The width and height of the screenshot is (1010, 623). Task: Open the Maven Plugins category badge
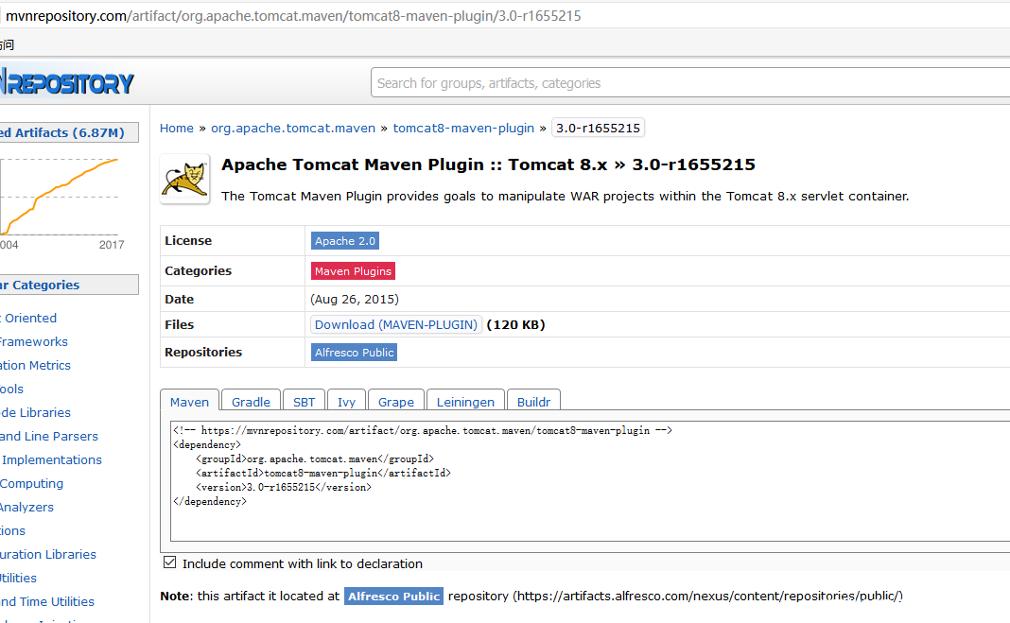352,270
